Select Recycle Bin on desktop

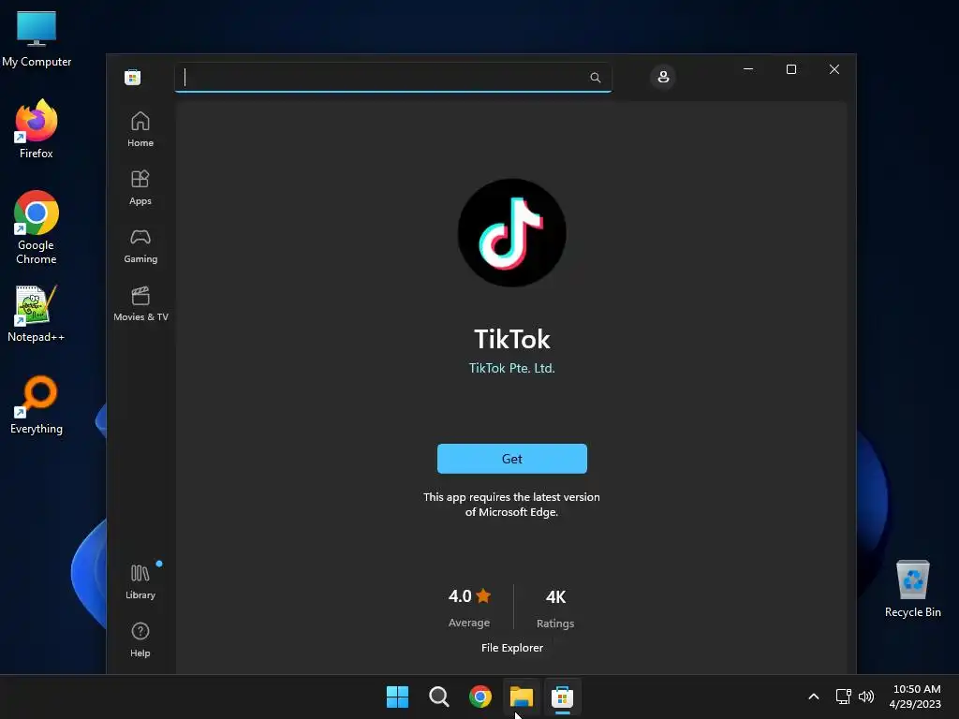click(912, 589)
